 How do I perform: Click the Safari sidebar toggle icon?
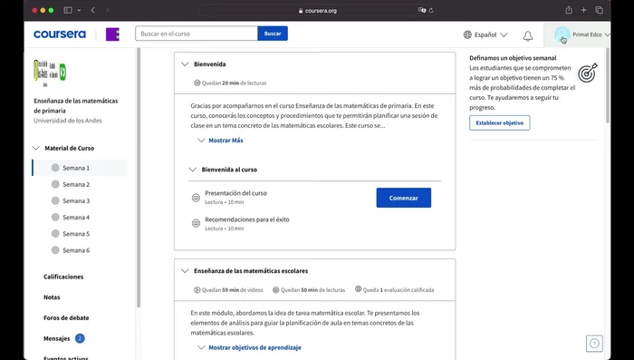pyautogui.click(x=68, y=10)
